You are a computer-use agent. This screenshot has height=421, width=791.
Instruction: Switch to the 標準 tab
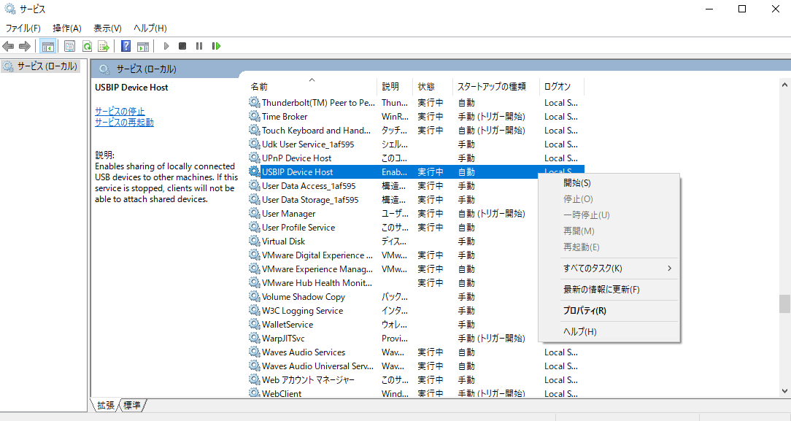(131, 405)
